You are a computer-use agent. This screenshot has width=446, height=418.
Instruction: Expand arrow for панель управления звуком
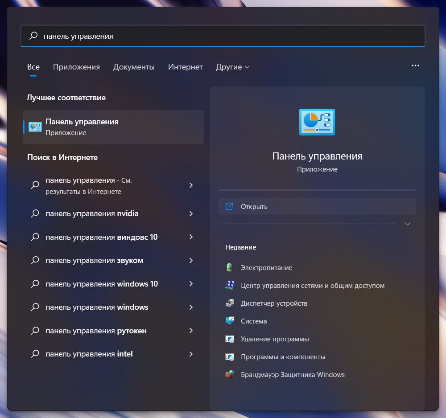point(191,260)
